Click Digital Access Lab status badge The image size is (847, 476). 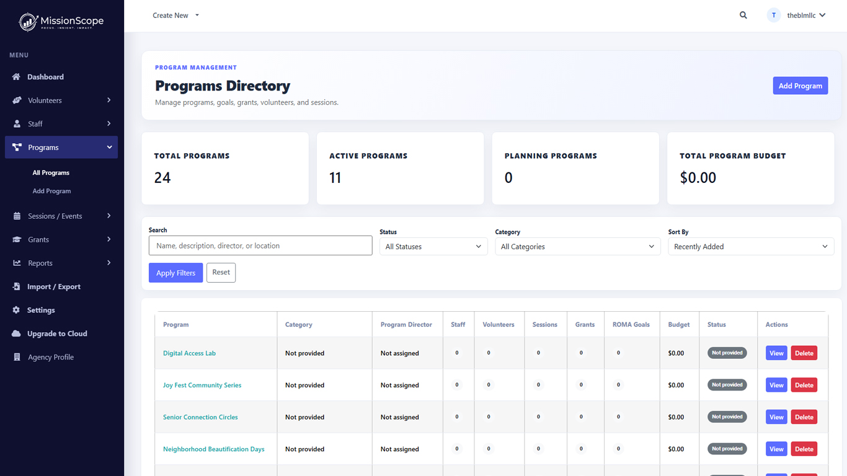coord(727,353)
